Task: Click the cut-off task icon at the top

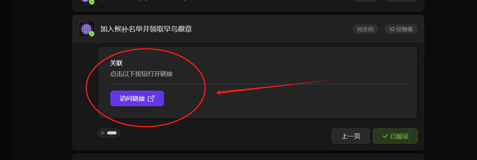Action: click(x=87, y=2)
